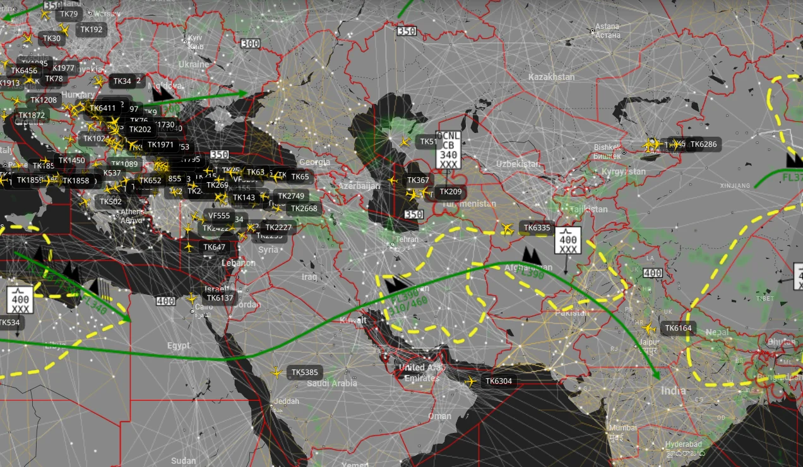Open flight label TK5385
Screen dimensions: 803x467
click(305, 372)
